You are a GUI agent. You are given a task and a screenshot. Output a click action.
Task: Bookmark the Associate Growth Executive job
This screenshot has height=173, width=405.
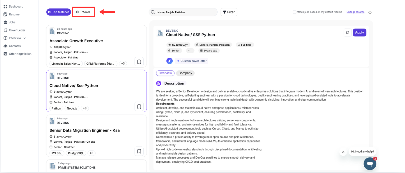pos(139,62)
